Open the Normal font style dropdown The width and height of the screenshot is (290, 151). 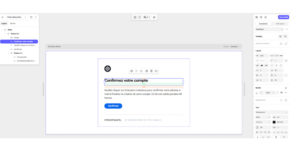pos(263,122)
